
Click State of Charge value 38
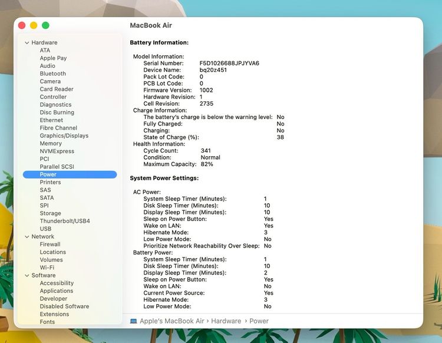point(280,137)
